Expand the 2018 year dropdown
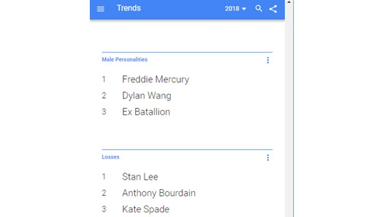 tap(235, 8)
